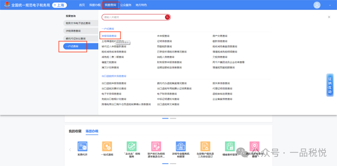Viewport: 337px width, 166px height.
Task: Open the 征纳互动 floating button
Action: 330,85
